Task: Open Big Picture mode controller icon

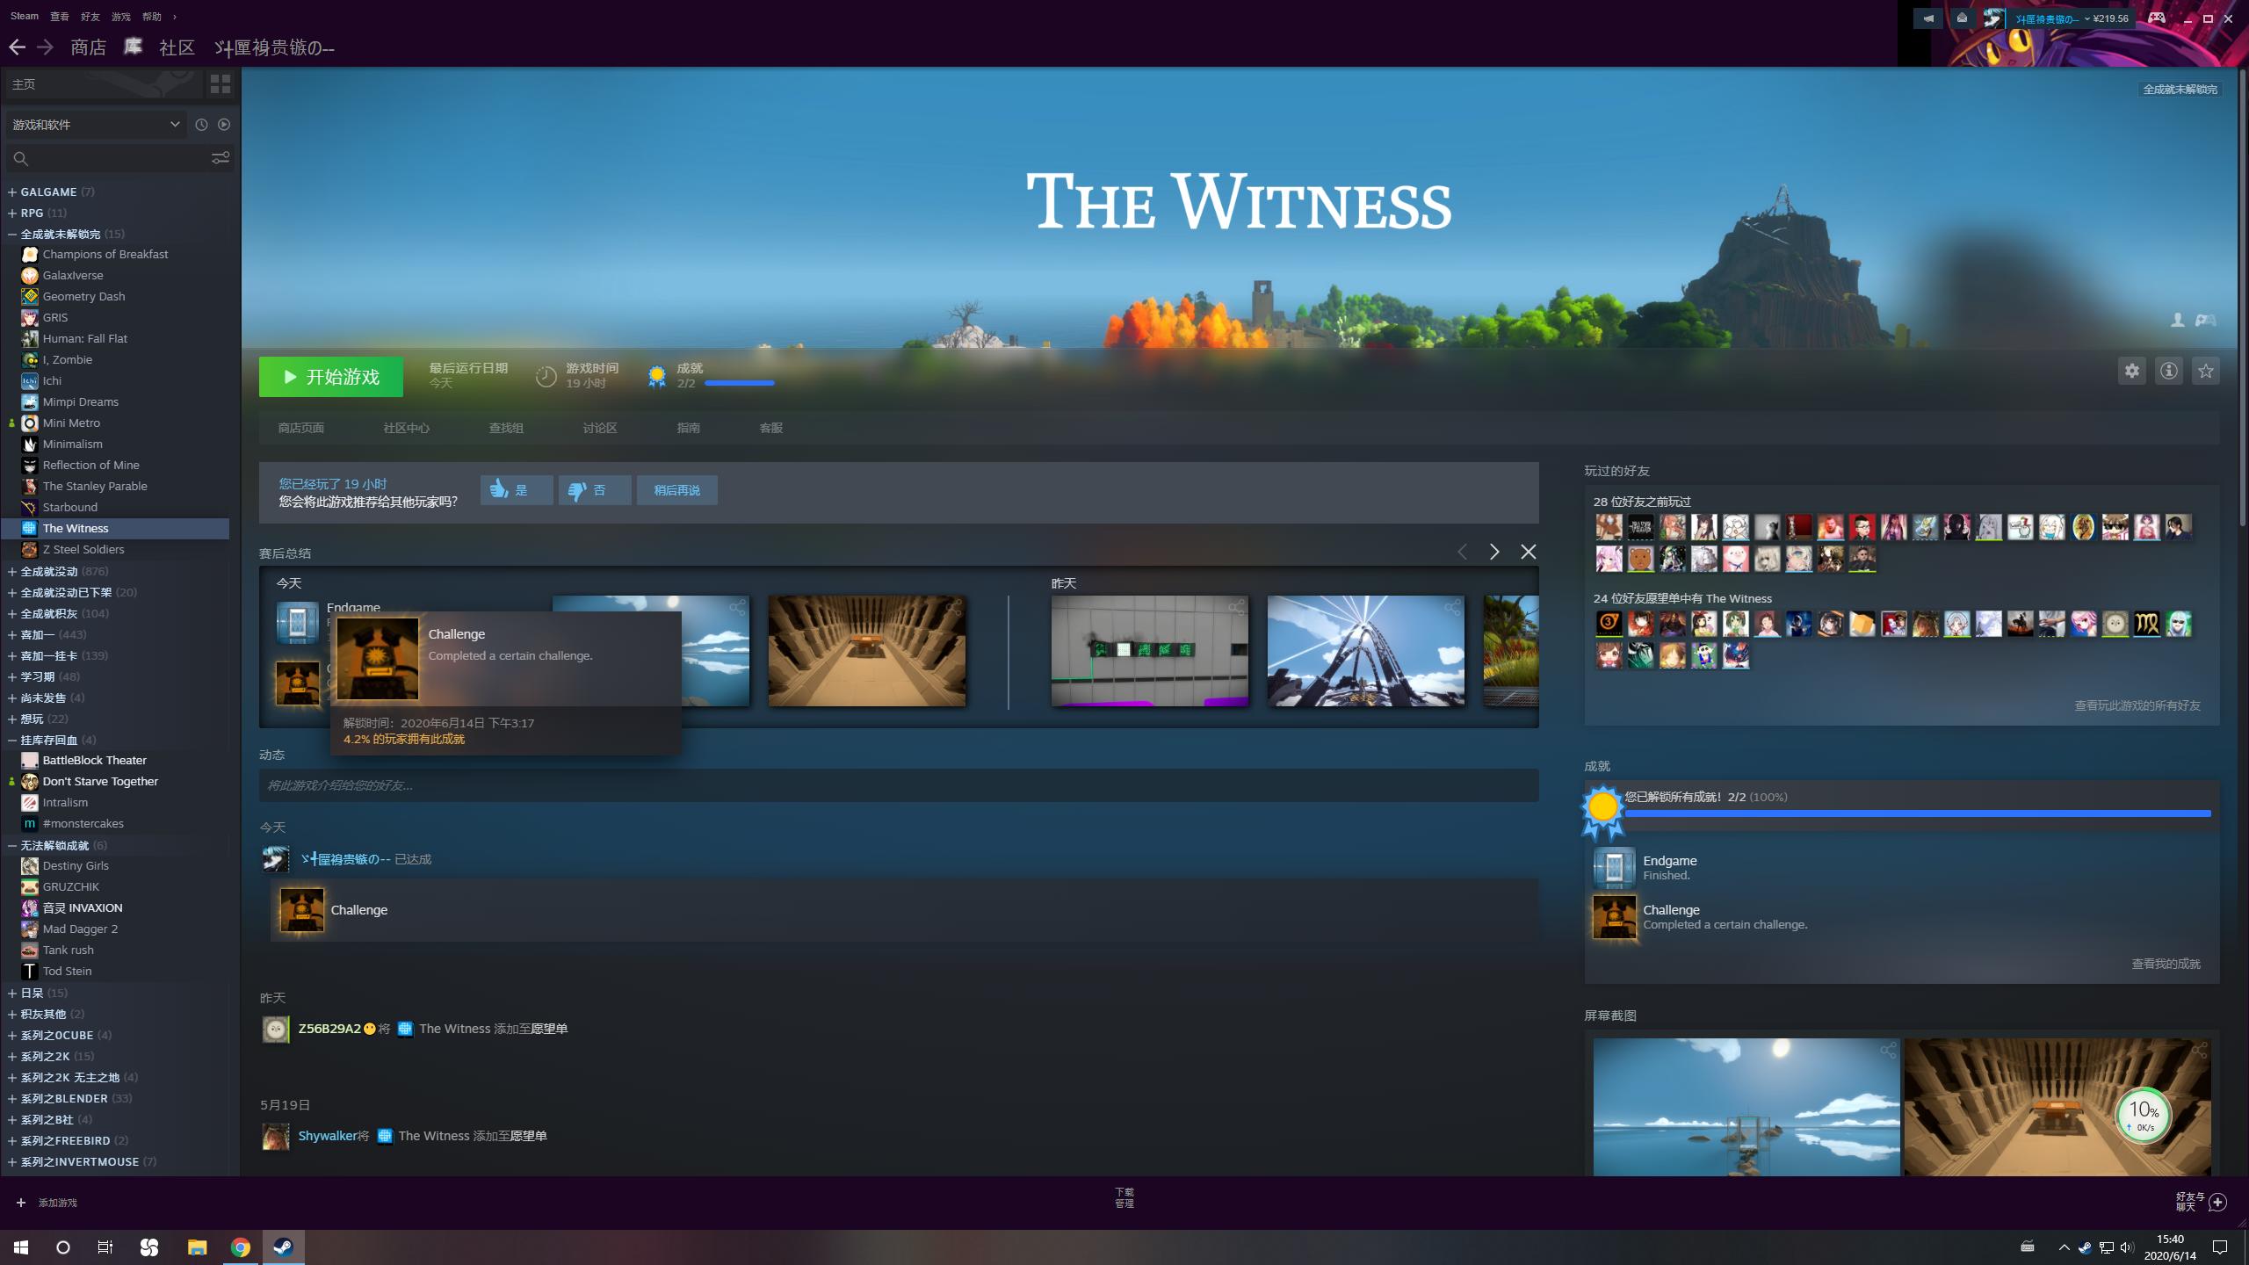Action: [x=2157, y=18]
